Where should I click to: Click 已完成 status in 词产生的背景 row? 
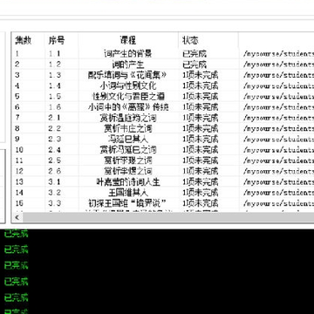tap(195, 53)
